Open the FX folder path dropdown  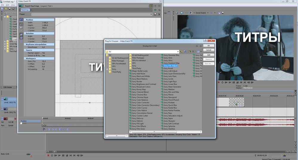click(x=178, y=52)
